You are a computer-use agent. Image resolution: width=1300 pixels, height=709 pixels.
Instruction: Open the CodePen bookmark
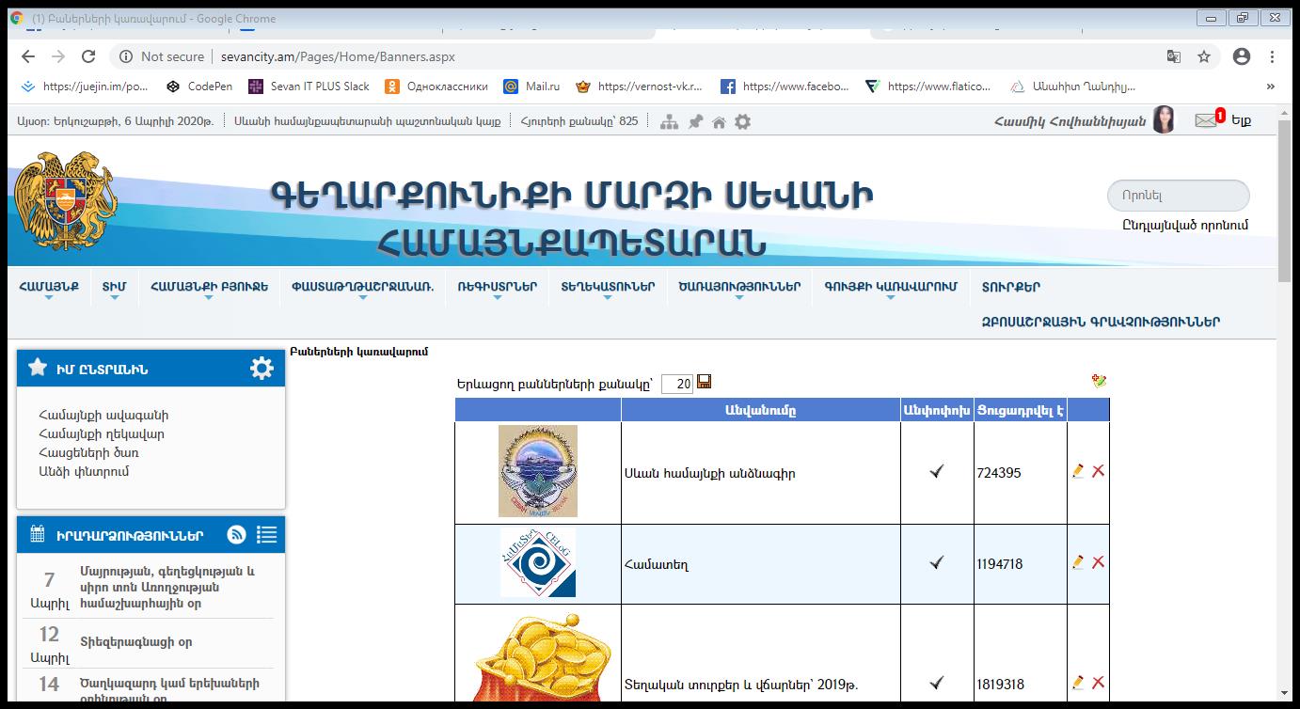(198, 86)
